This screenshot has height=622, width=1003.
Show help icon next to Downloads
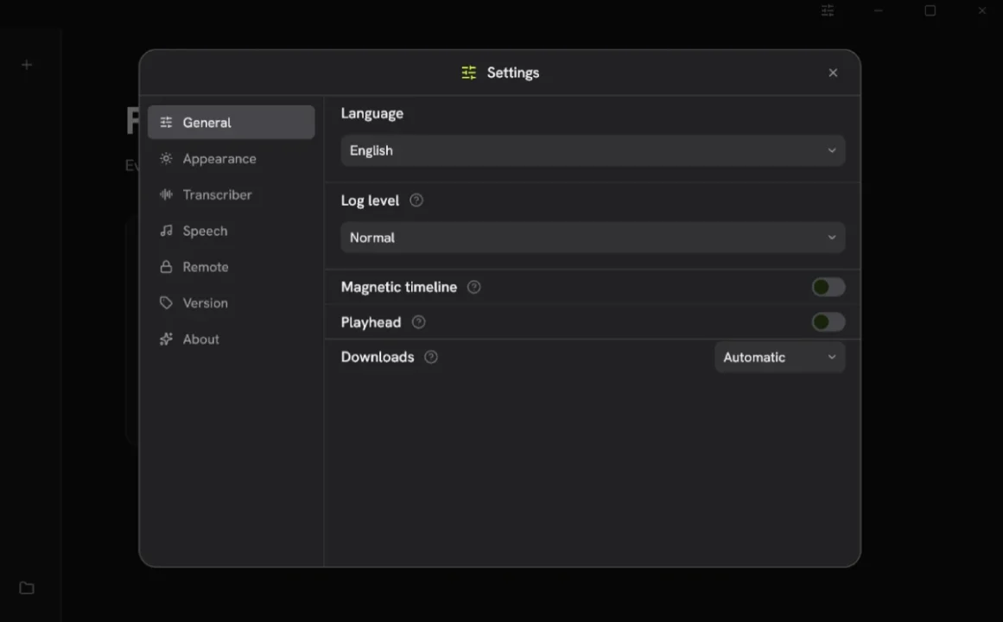point(431,357)
